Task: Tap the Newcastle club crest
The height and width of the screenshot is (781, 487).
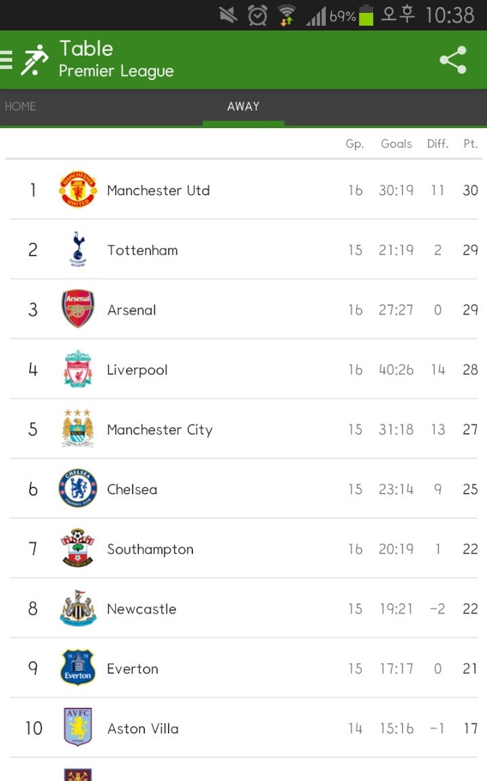Action: [78, 608]
